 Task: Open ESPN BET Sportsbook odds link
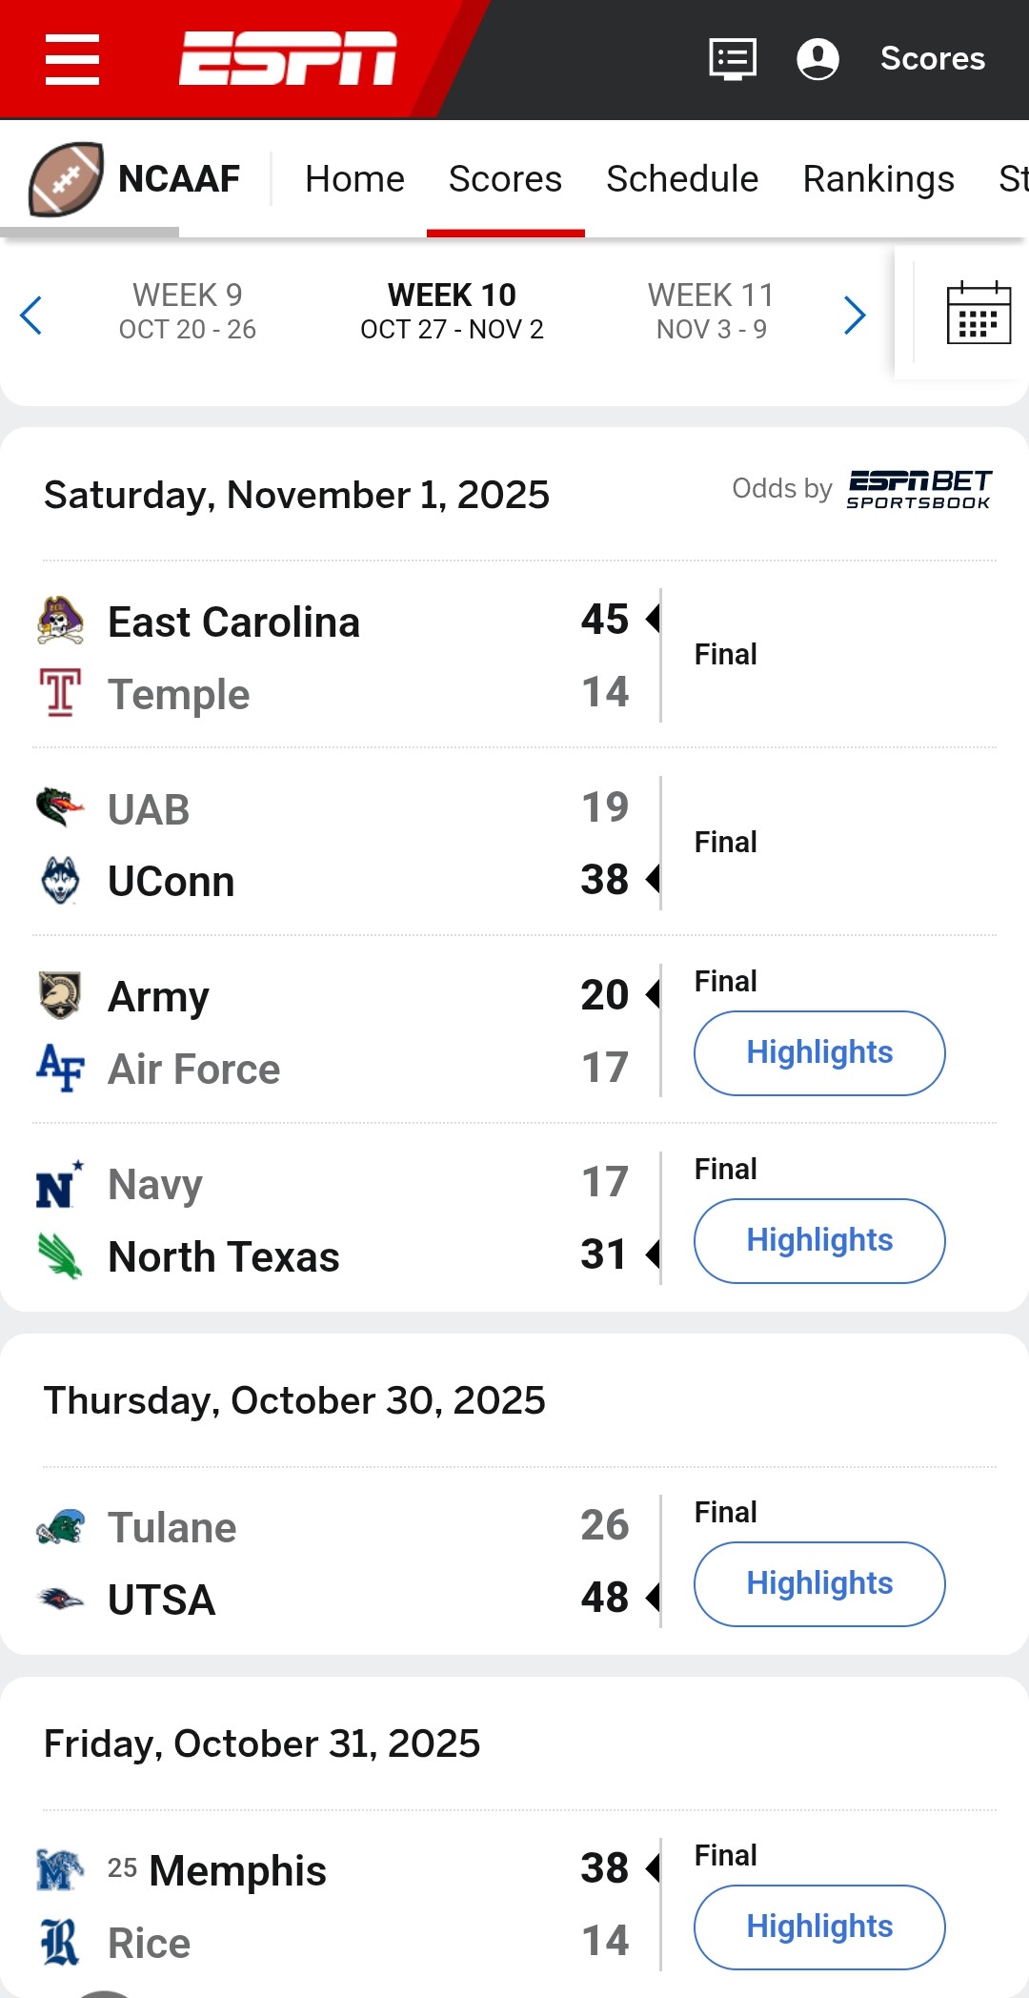click(918, 490)
